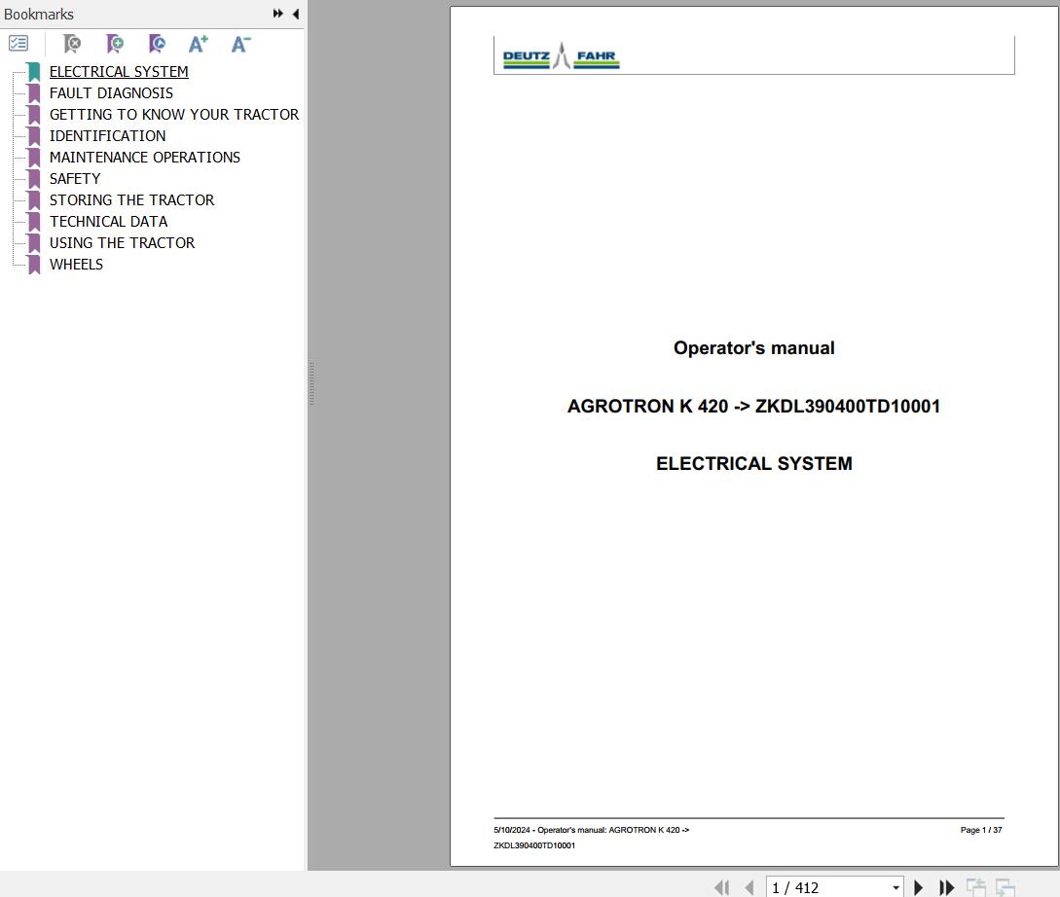Go to the next page
This screenshot has height=897, width=1060.
918,887
